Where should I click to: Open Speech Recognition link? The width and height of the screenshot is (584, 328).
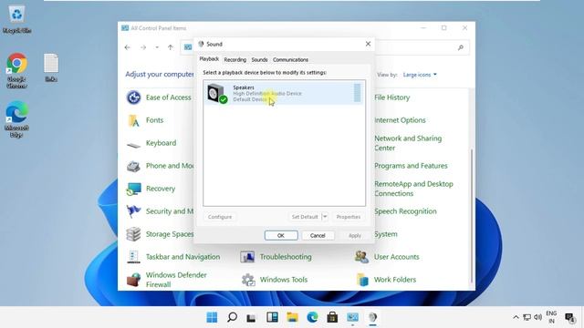(405, 211)
